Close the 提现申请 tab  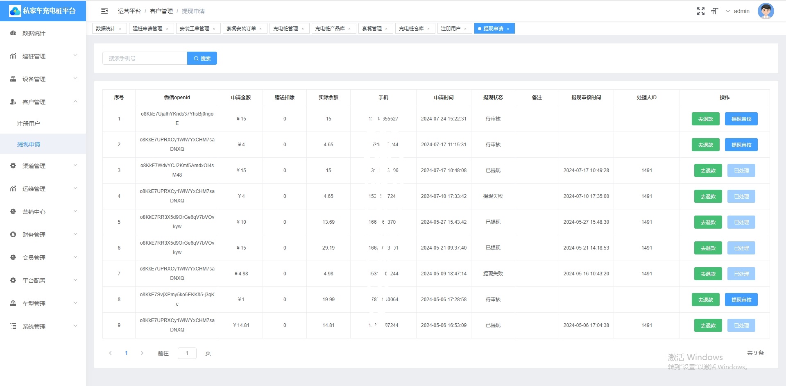[508, 29]
